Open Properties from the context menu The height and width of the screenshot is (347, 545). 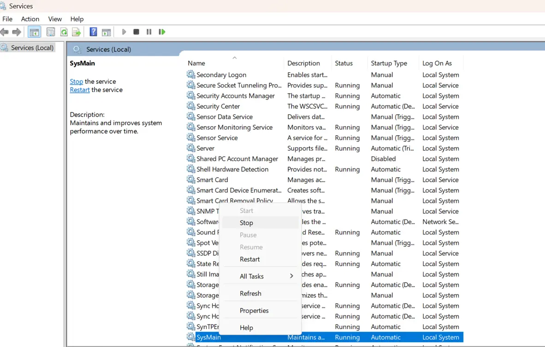(254, 311)
